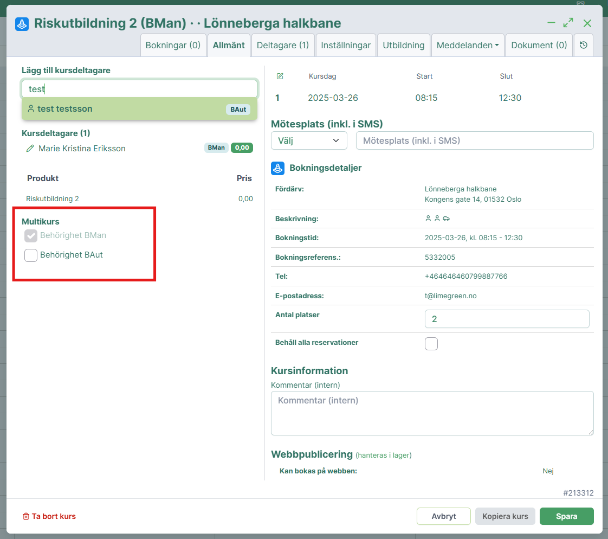Click the Spara button

(x=566, y=516)
